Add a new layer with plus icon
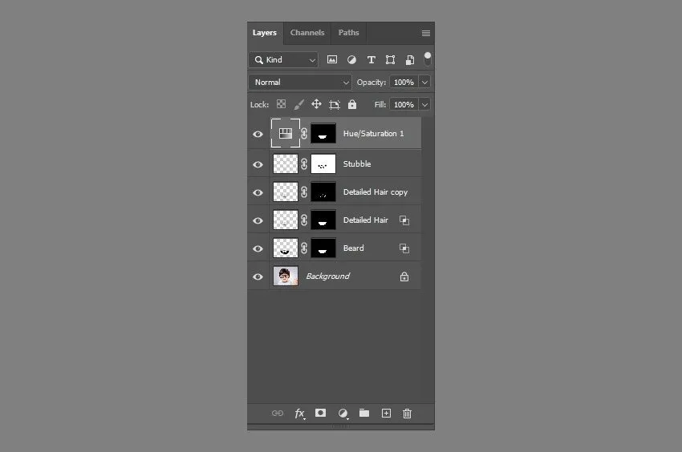682x452 pixels. click(x=386, y=413)
